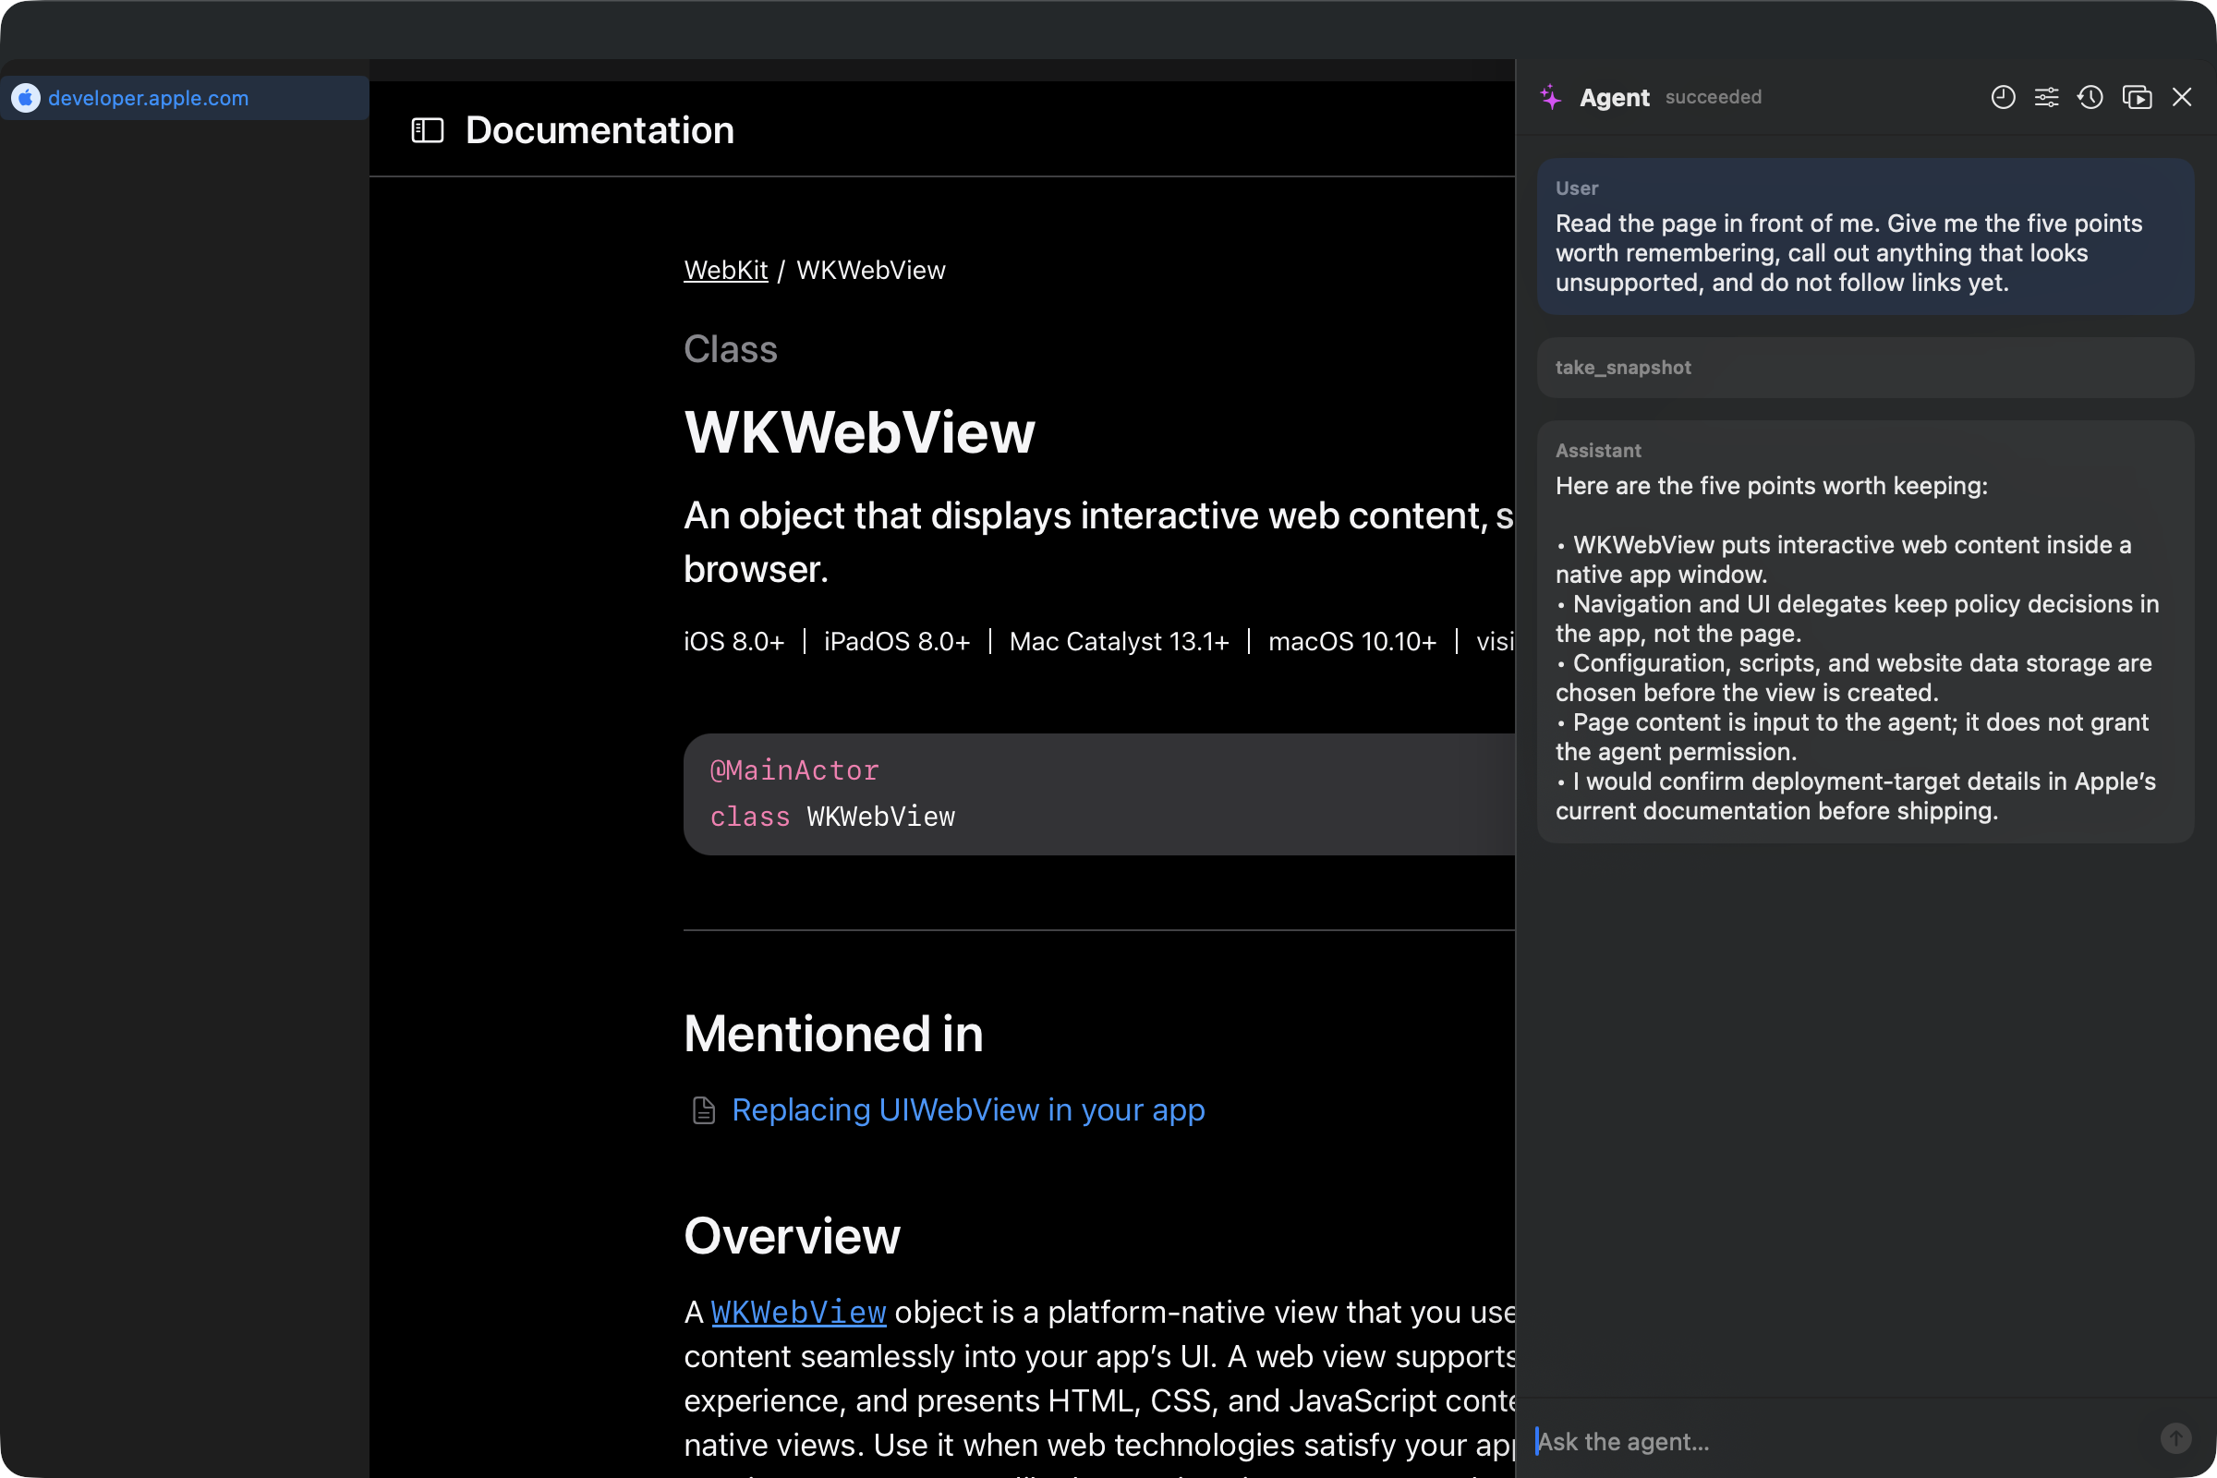Click the iOS 8.0+ availability label
Screen dimensions: 2217x1478
point(733,642)
